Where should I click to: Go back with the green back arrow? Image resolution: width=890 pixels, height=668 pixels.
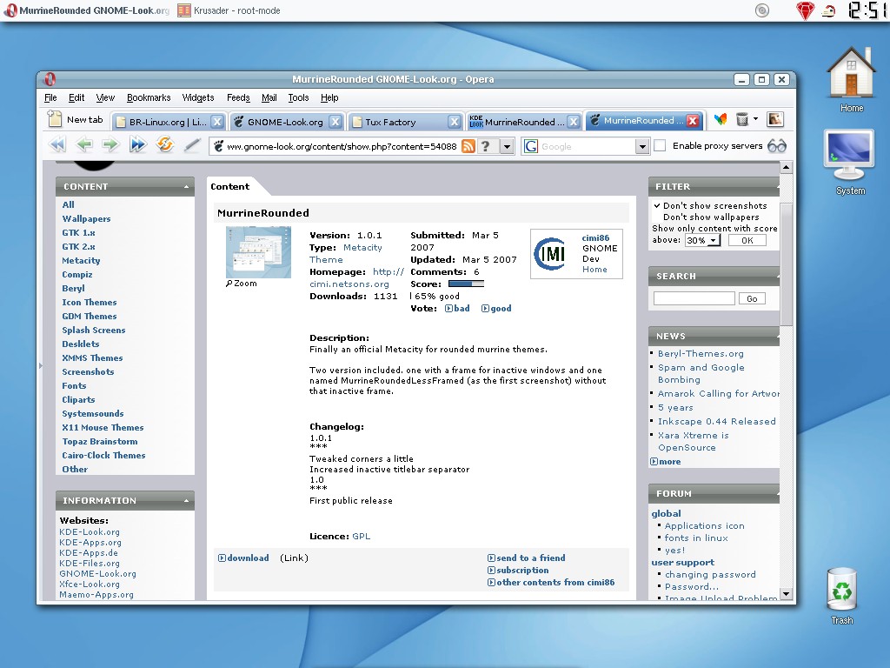(84, 145)
